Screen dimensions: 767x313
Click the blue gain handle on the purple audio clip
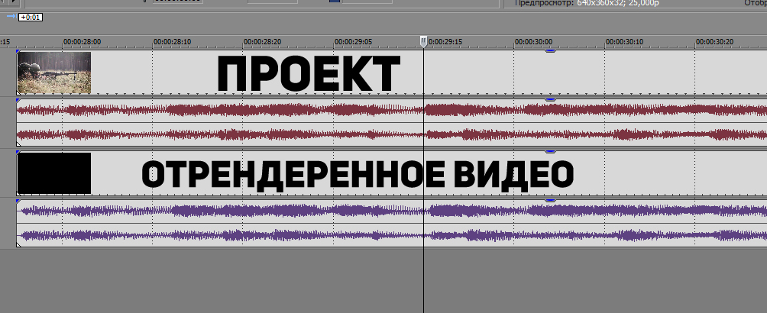[x=550, y=201]
